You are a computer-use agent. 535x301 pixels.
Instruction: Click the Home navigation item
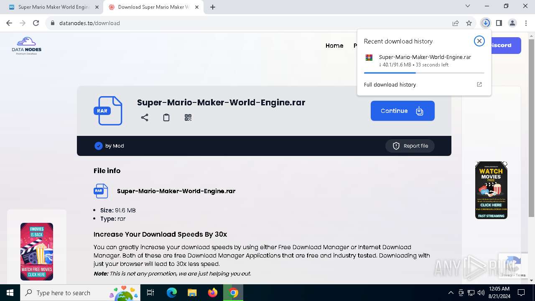coord(334,46)
